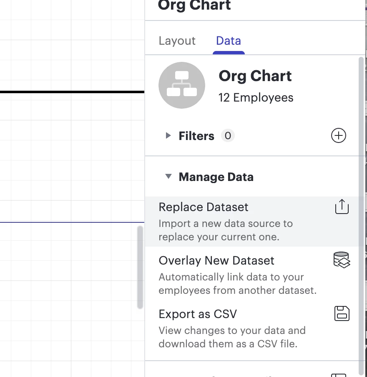Click the 12 Employees label
This screenshot has height=377, width=367.
(256, 98)
